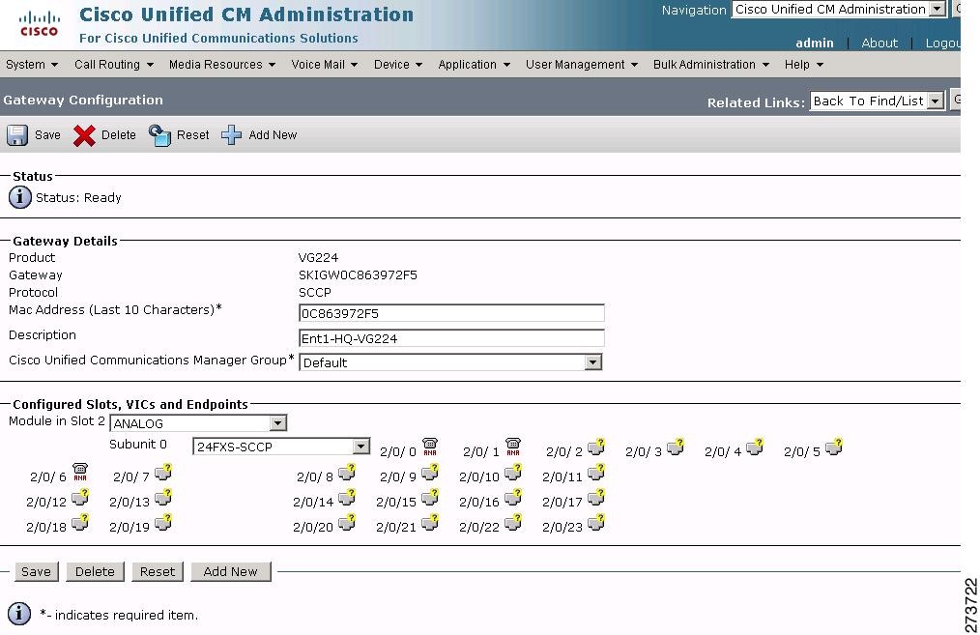
Task: Open the Related Links dropdown
Action: click(877, 101)
